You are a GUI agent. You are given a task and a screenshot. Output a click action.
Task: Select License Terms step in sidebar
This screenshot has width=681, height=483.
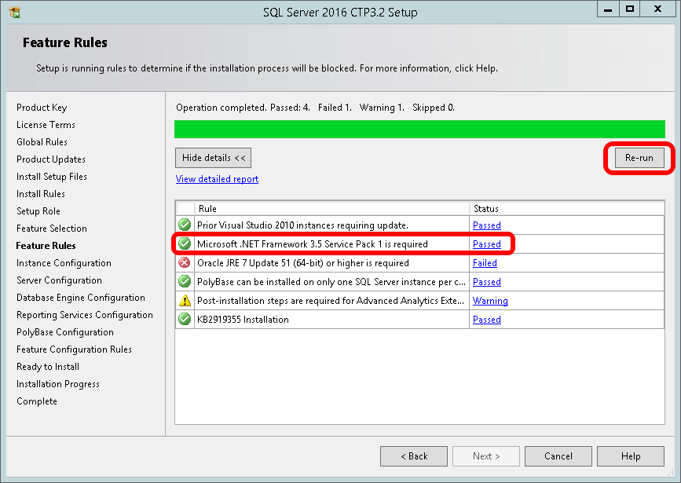coord(46,125)
